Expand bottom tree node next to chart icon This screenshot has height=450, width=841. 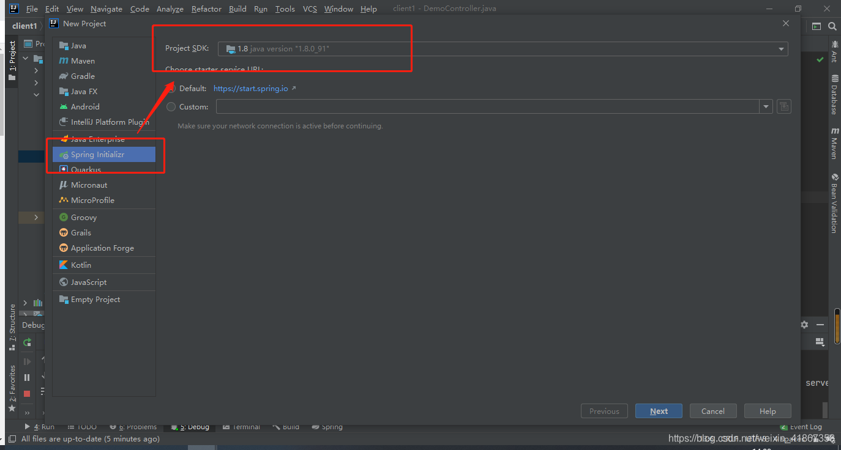(x=25, y=303)
